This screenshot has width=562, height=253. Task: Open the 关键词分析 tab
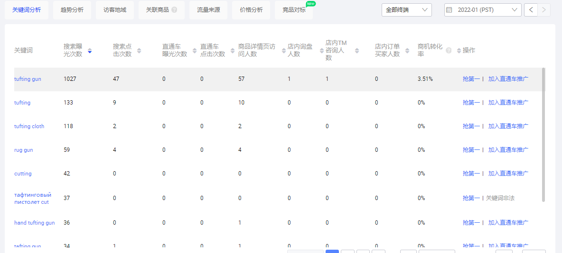pyautogui.click(x=27, y=10)
